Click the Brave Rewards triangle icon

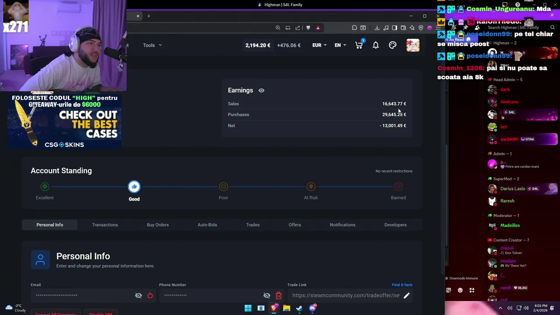tap(318, 28)
